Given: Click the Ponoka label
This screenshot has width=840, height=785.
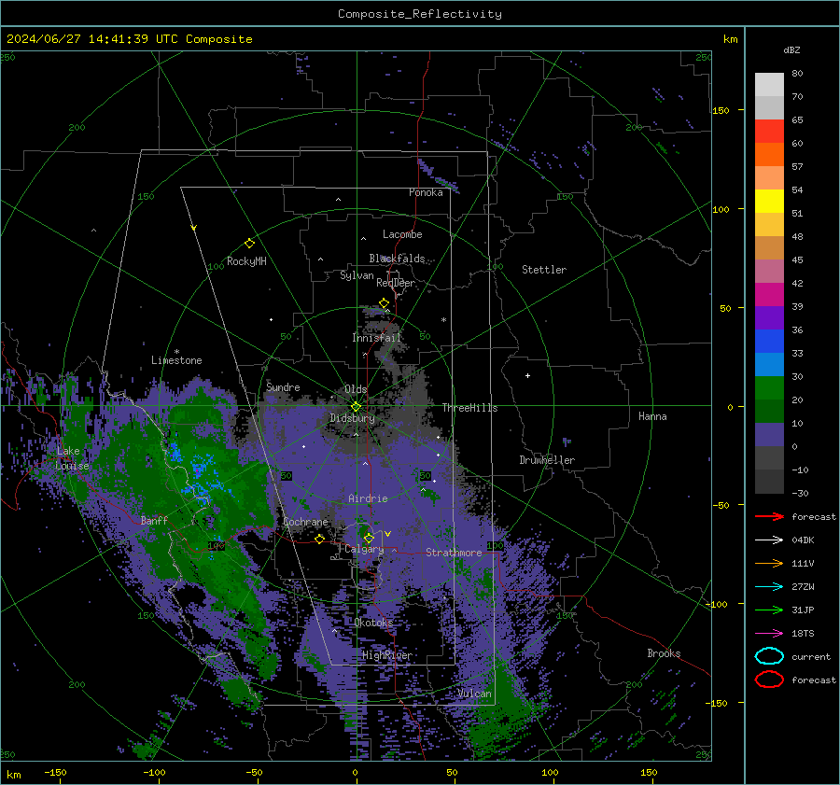Looking at the screenshot, I should pos(426,192).
